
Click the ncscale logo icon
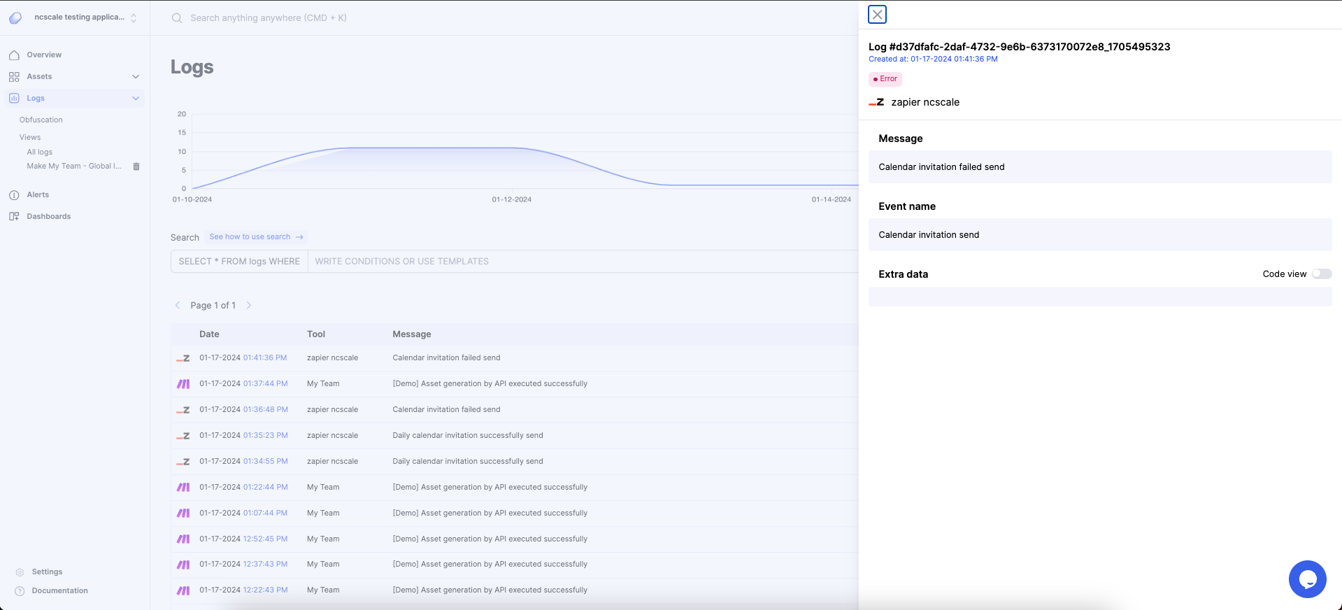point(15,17)
